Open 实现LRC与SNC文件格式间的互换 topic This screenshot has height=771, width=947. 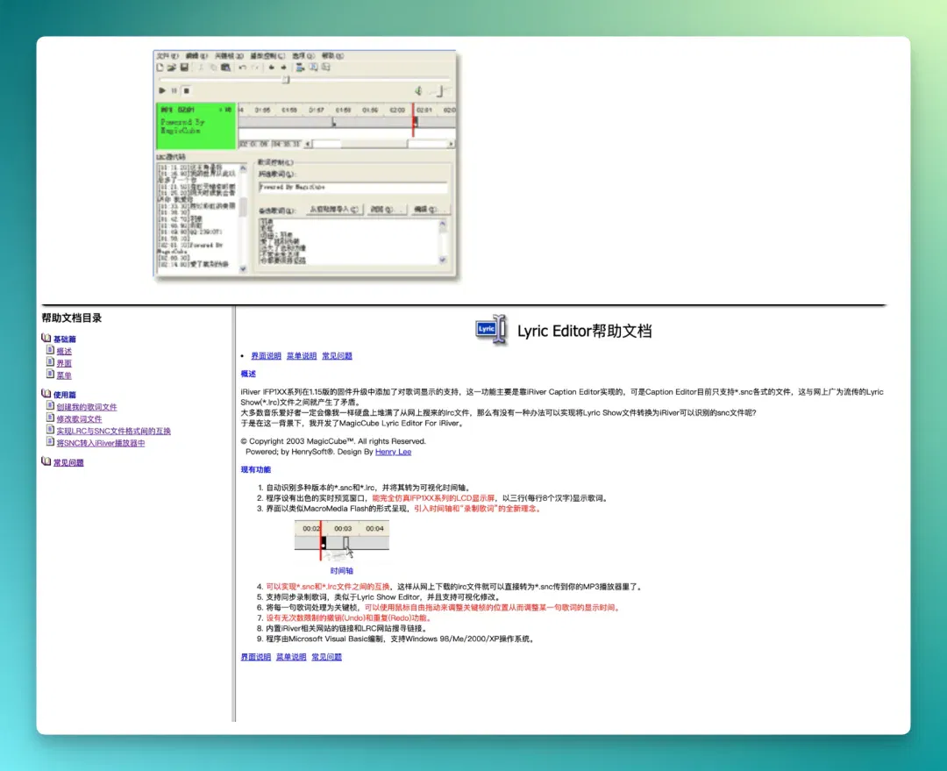113,432
